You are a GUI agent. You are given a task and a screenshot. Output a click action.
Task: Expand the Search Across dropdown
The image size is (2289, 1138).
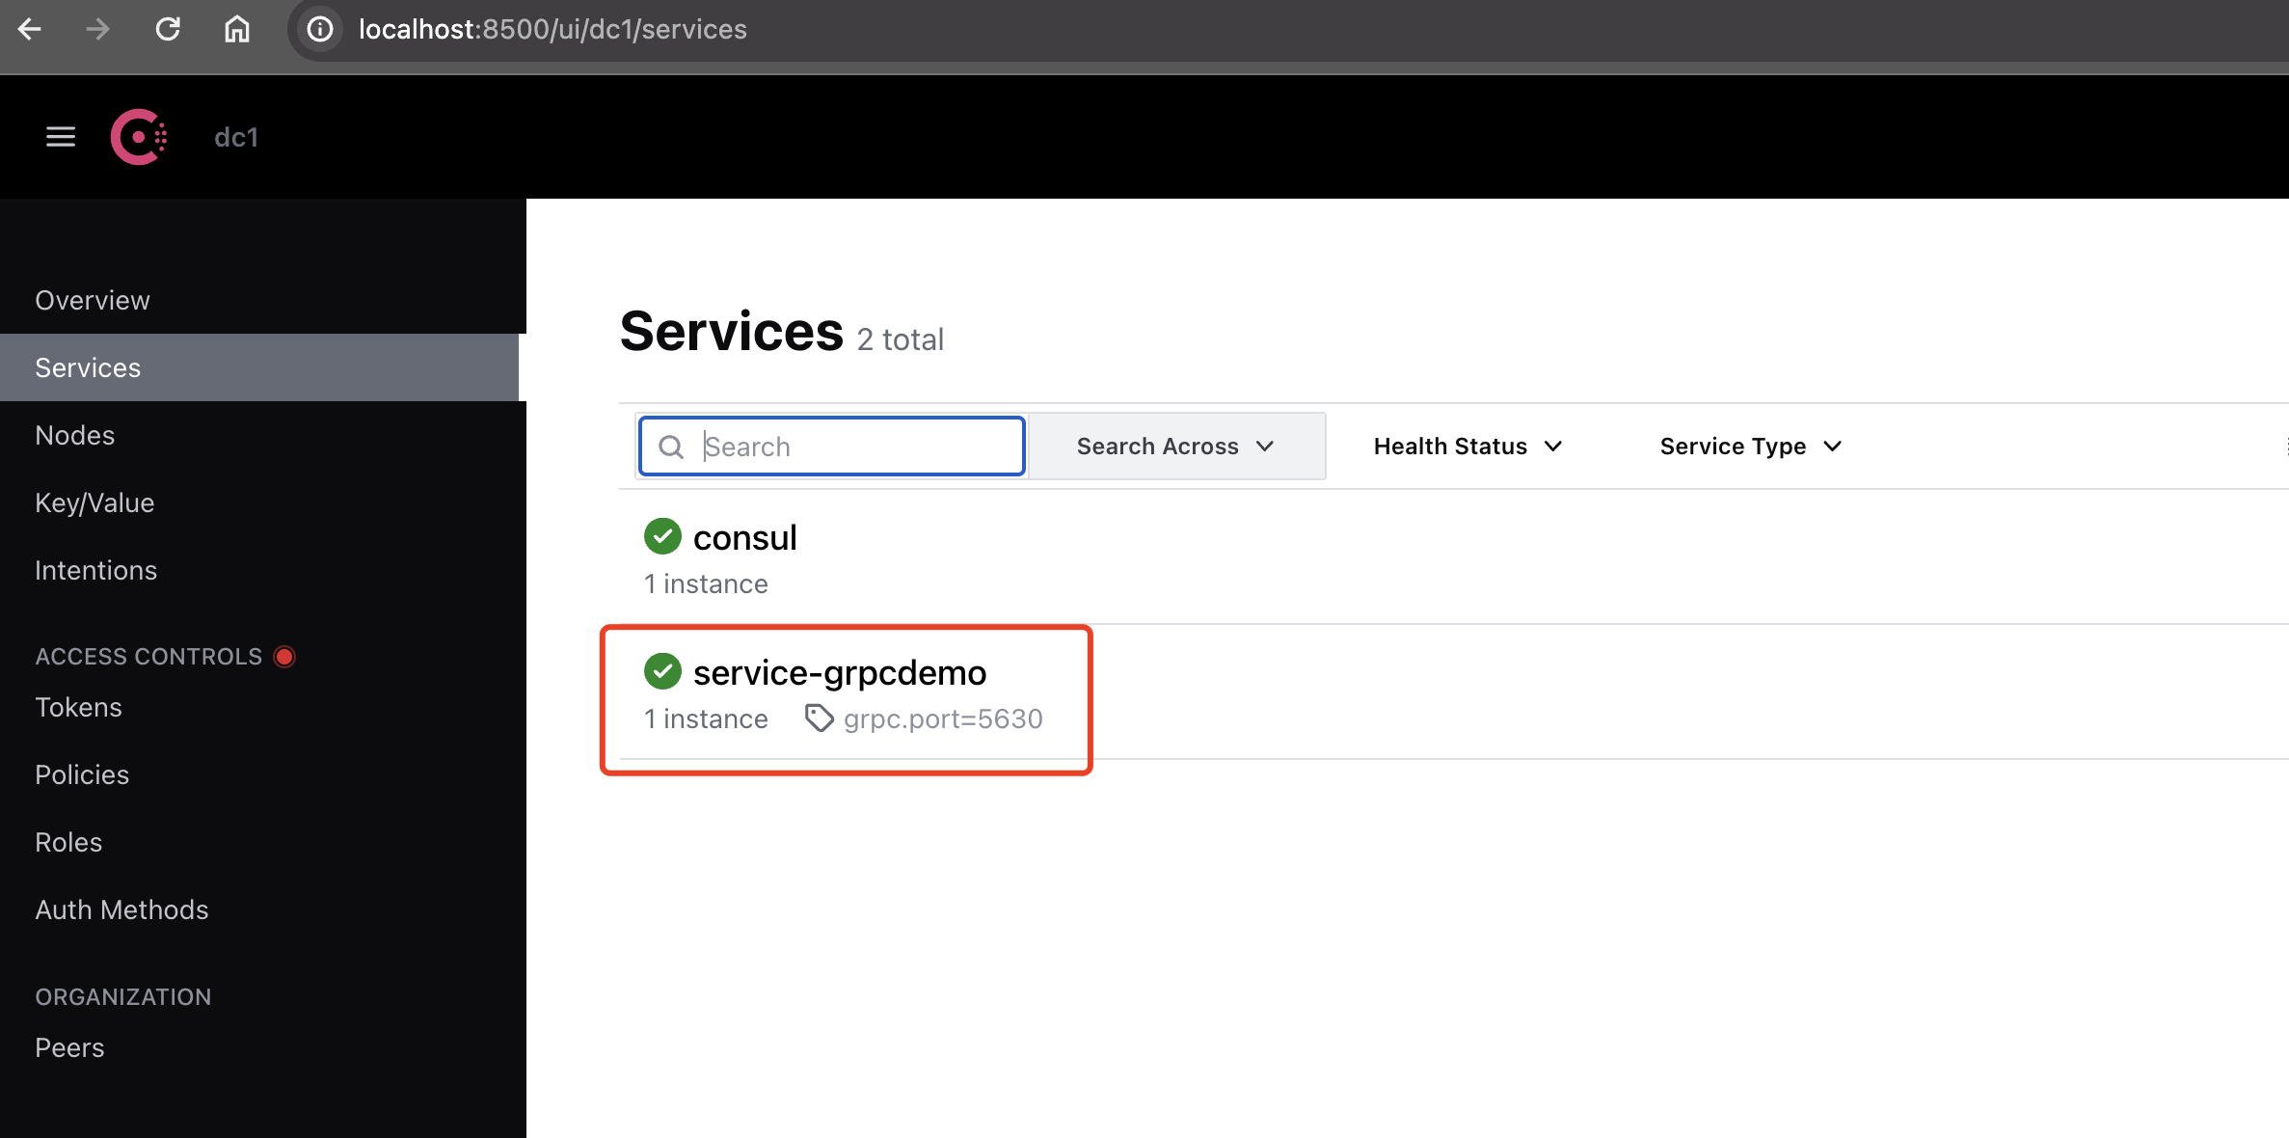coord(1175,447)
